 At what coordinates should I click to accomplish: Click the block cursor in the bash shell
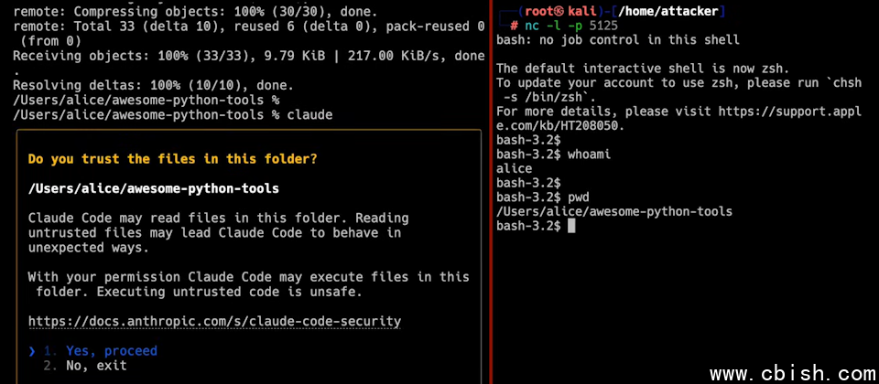pos(571,226)
